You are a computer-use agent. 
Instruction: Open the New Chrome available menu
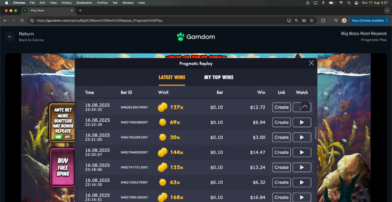pyautogui.click(x=368, y=20)
